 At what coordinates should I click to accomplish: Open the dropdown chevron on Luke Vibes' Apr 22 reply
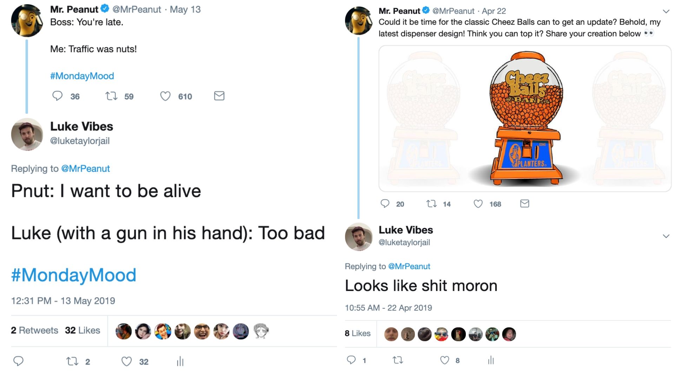[x=666, y=236]
